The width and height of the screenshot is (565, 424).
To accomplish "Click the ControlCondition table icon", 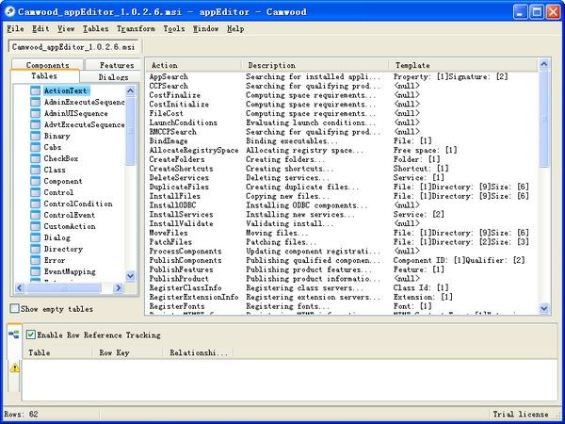I will coord(35,204).
